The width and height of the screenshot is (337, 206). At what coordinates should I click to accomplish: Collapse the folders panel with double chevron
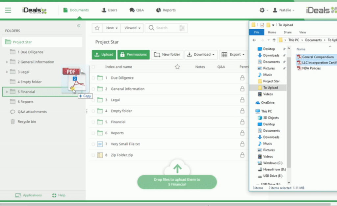coord(79,26)
